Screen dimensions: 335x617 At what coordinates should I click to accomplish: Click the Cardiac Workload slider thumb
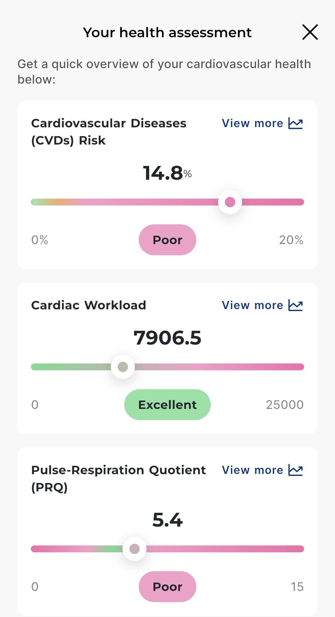coord(123,367)
